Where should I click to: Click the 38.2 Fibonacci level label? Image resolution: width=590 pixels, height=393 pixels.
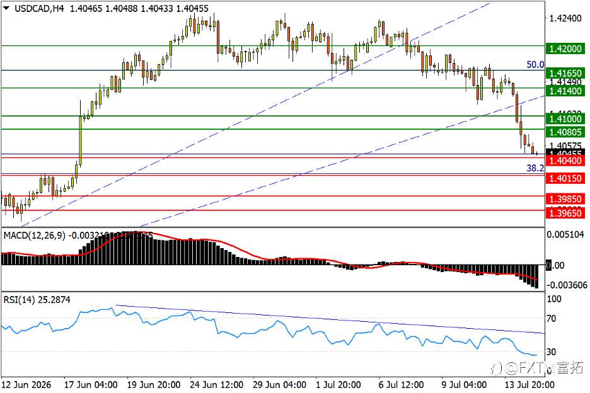click(535, 168)
